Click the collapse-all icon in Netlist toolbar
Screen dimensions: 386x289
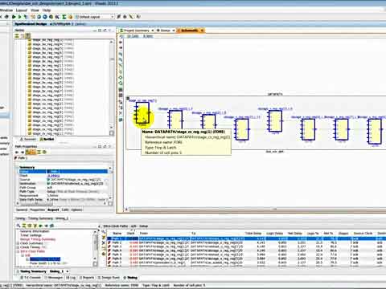click(x=17, y=35)
